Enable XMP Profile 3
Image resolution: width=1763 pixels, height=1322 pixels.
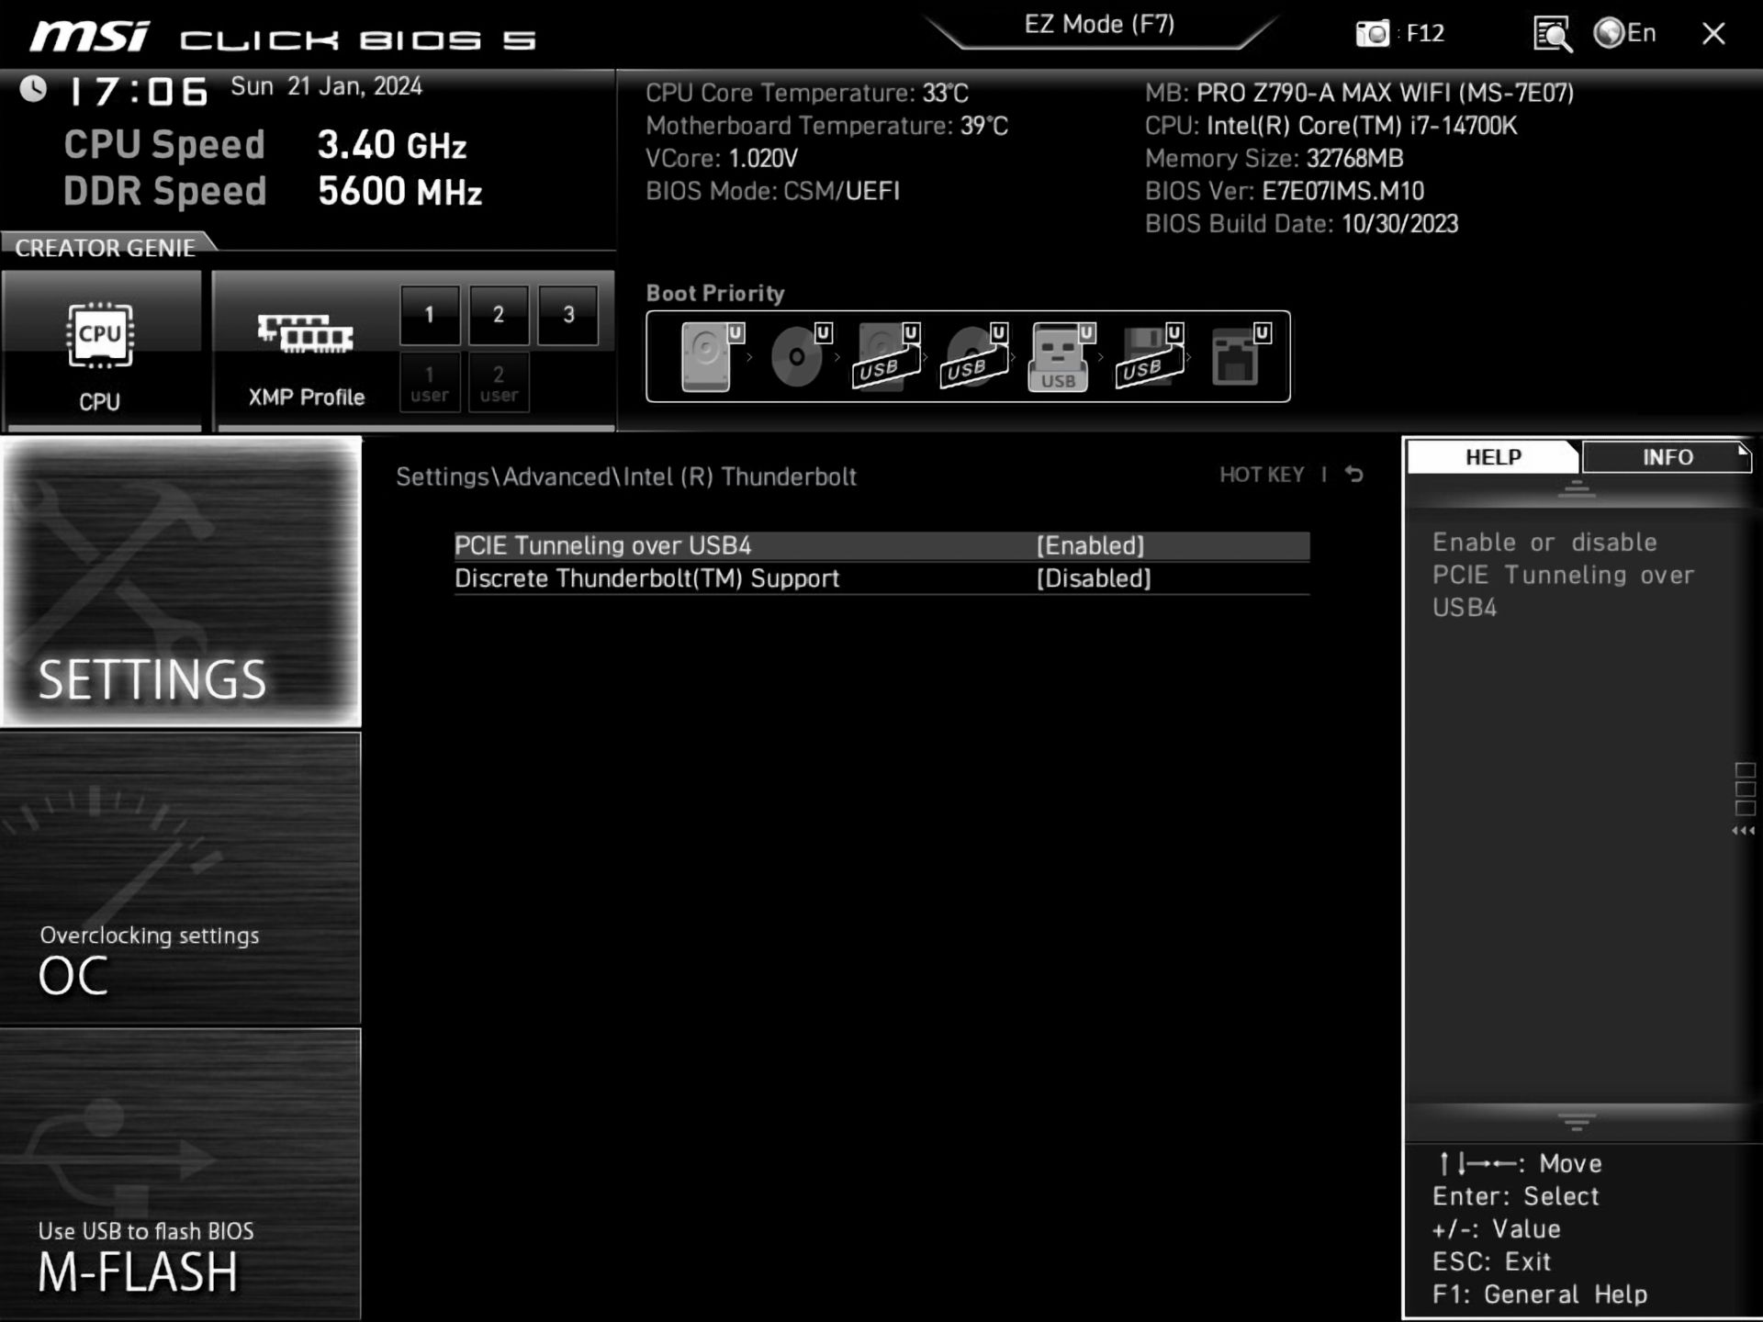coord(568,315)
